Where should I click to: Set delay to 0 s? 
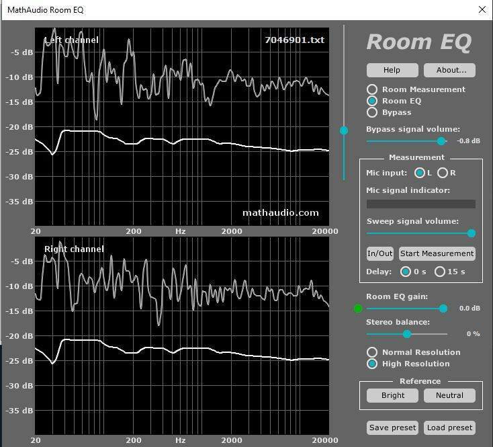click(405, 272)
